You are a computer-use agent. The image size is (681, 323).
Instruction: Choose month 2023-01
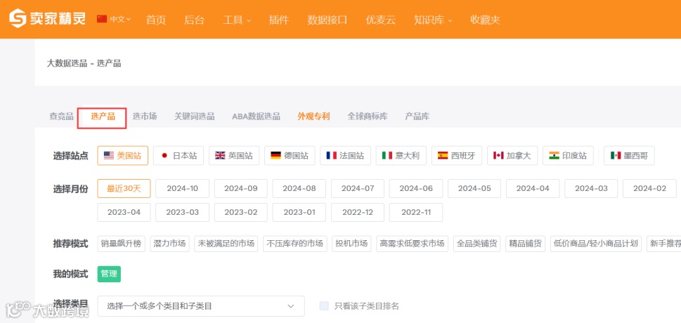(x=299, y=212)
